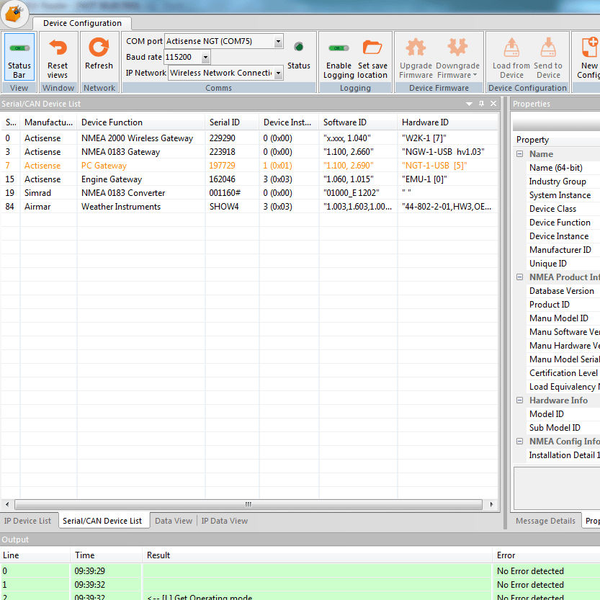Open the IP Device List tab

[28, 520]
